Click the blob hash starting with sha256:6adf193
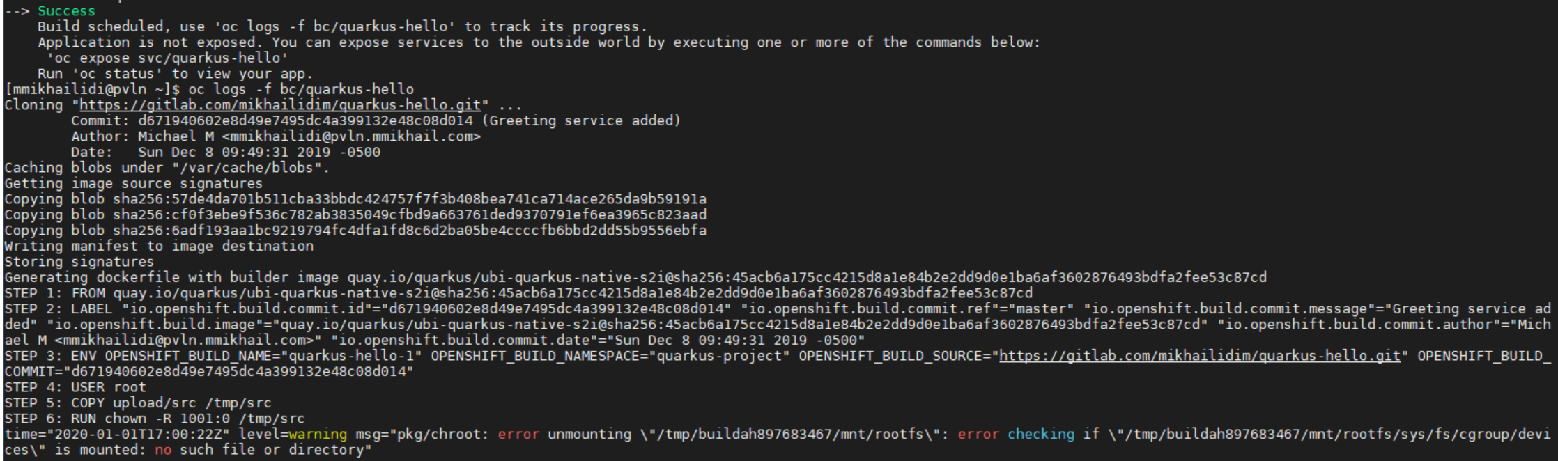 pos(410,230)
